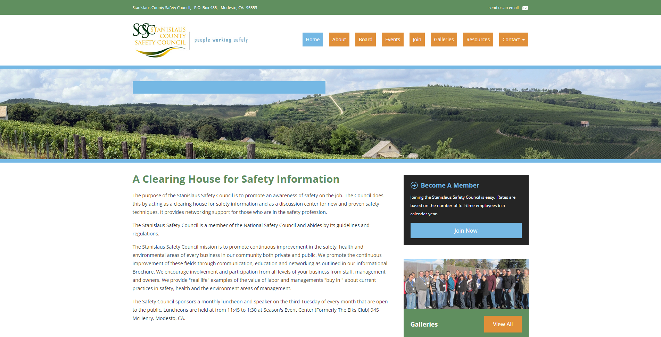The width and height of the screenshot is (661, 337).
Task: Click the P.O. Box 485 address text
Action: pyautogui.click(x=206, y=8)
